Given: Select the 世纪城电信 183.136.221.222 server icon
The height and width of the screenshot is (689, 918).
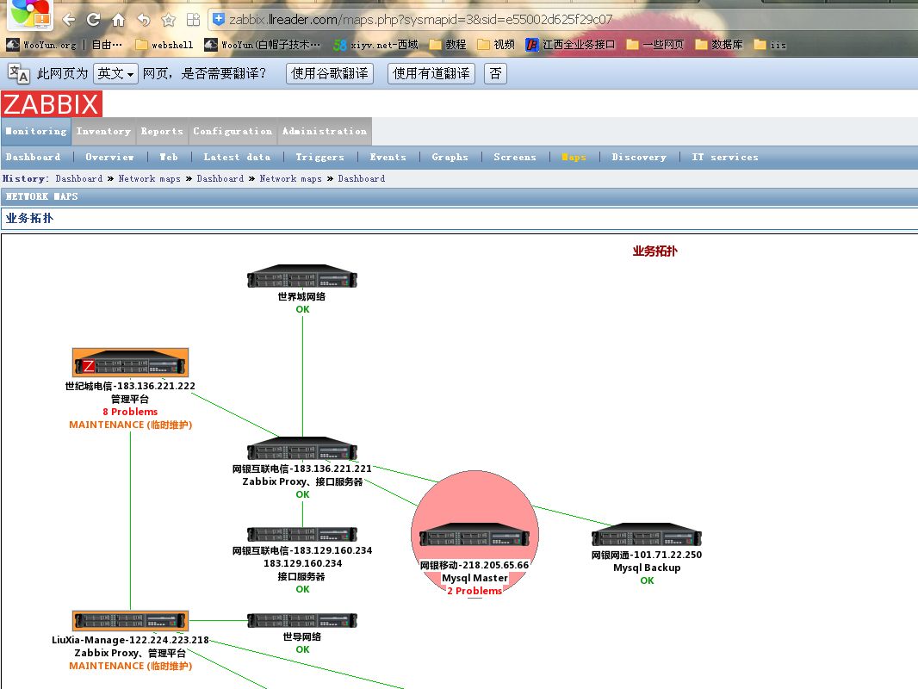Looking at the screenshot, I should pos(130,363).
